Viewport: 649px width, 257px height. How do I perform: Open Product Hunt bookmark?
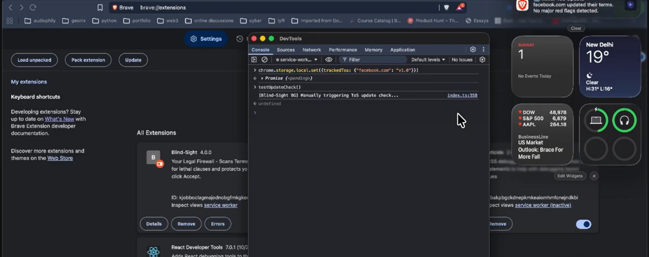pyautogui.click(x=433, y=21)
